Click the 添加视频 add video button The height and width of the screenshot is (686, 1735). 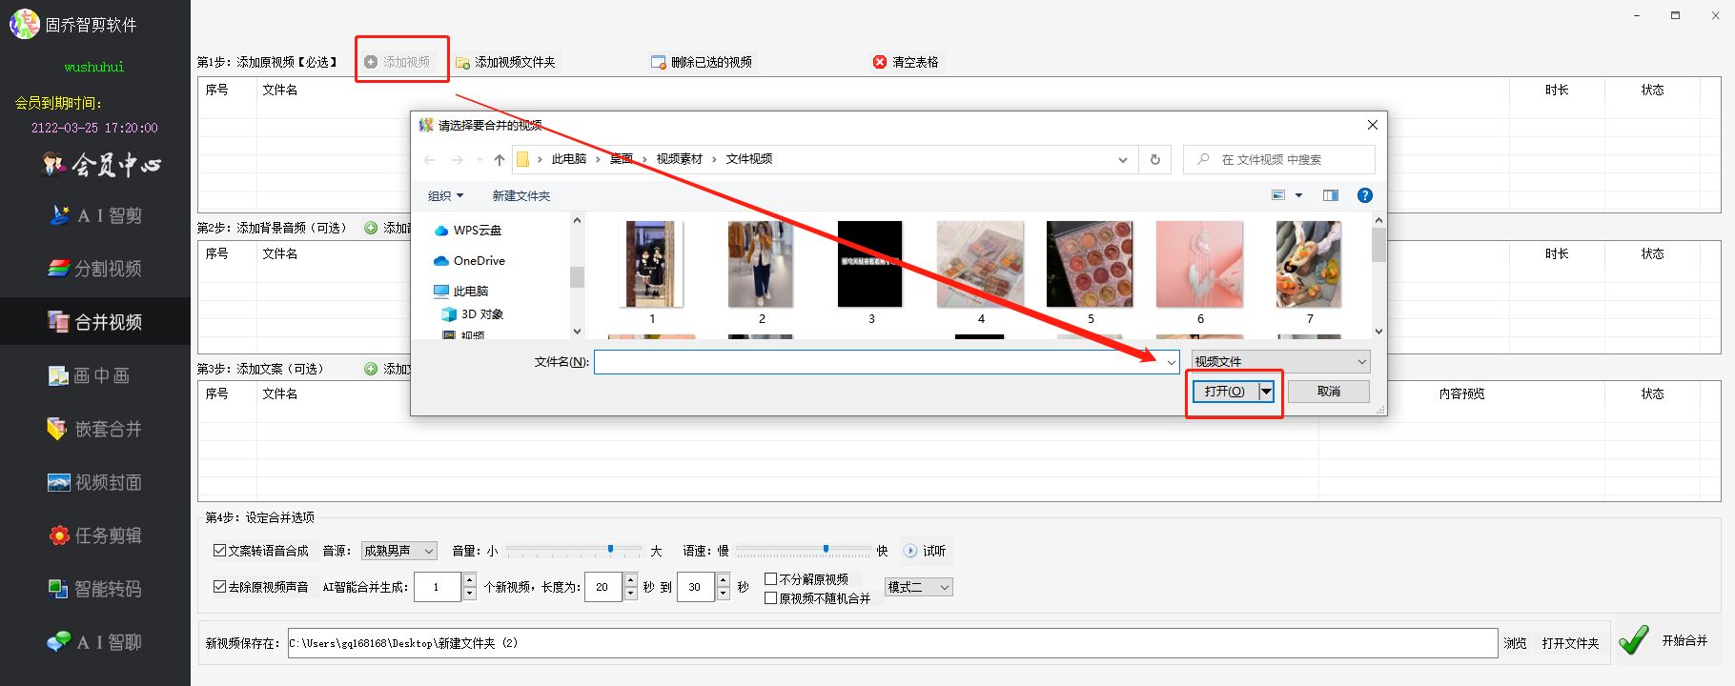point(398,62)
